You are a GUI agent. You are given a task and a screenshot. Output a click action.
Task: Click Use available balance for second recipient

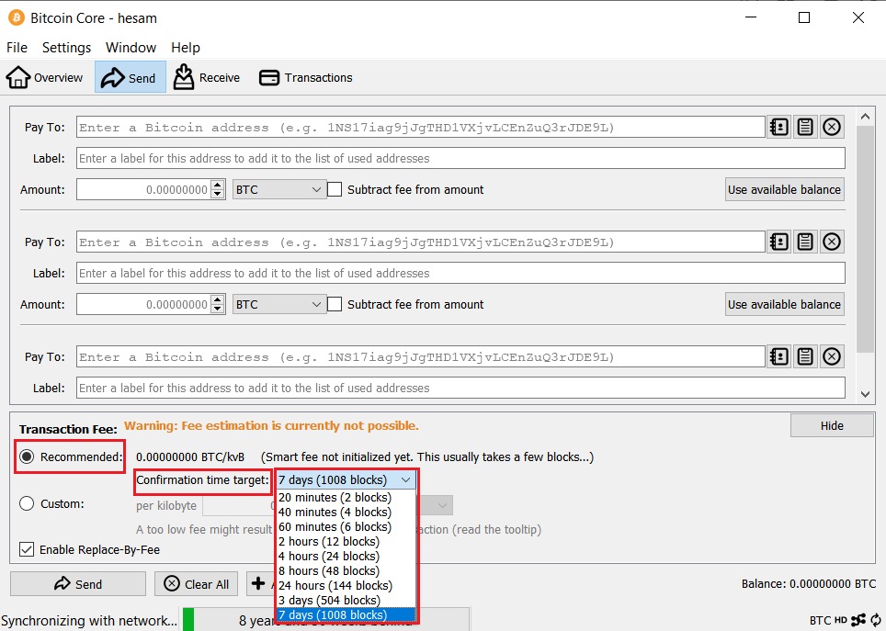click(784, 304)
